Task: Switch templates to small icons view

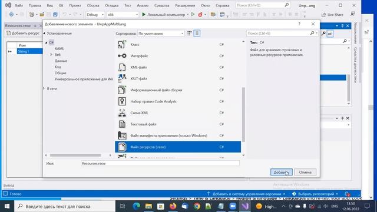Action: coord(190,33)
